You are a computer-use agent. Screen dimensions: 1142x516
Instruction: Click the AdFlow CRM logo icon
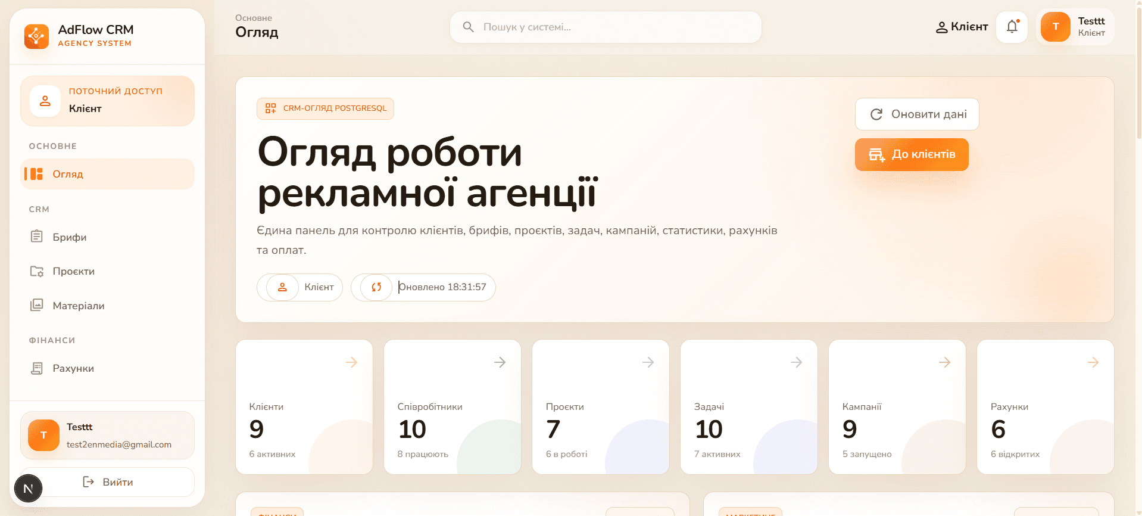tap(36, 36)
